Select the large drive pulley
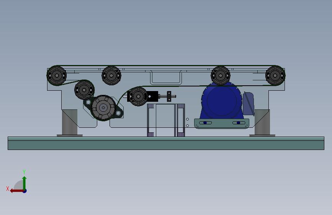Image resolution: width=332 pixels, height=215 pixels. (103, 108)
